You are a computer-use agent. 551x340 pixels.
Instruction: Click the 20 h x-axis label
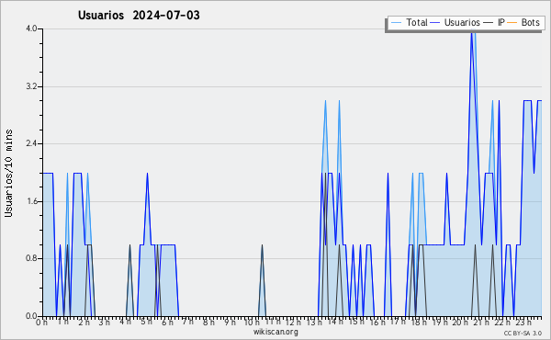460,323
